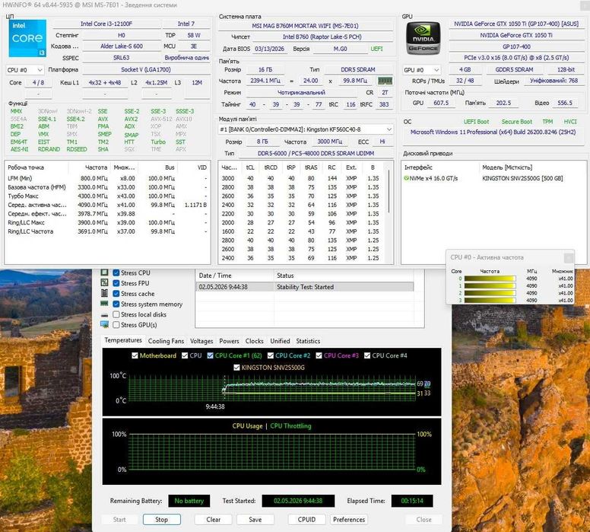Click the Intel Core i3-12100F name field

point(106,24)
